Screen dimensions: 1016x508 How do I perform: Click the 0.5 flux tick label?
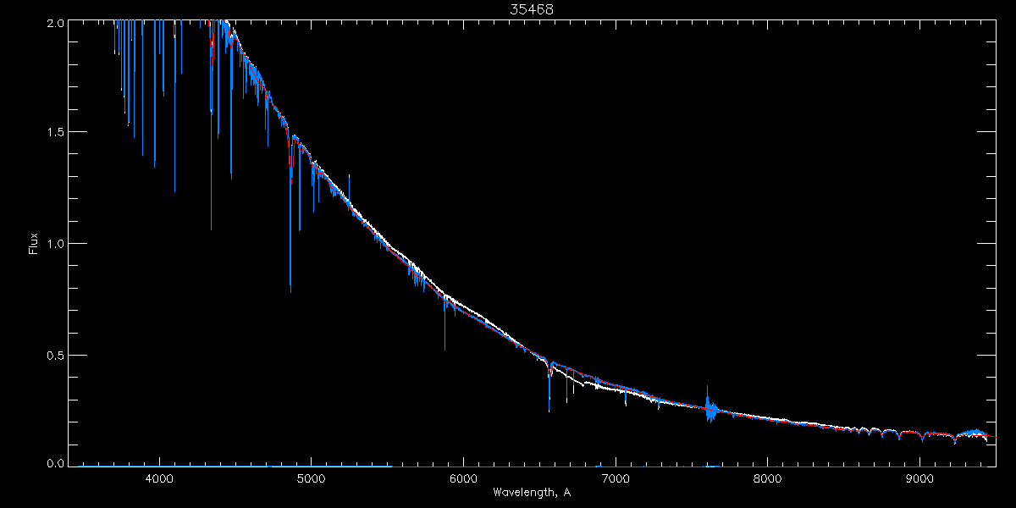coord(55,355)
